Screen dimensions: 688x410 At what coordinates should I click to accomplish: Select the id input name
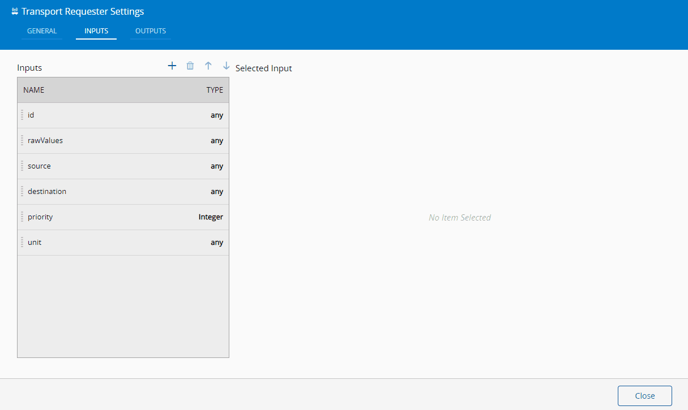(31, 115)
